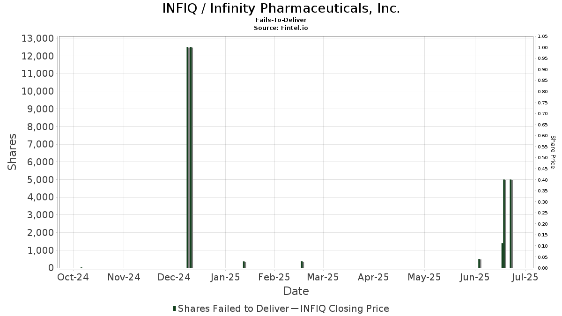Click the 13,000 shares axis label
The height and width of the screenshot is (316, 562).
(x=37, y=38)
